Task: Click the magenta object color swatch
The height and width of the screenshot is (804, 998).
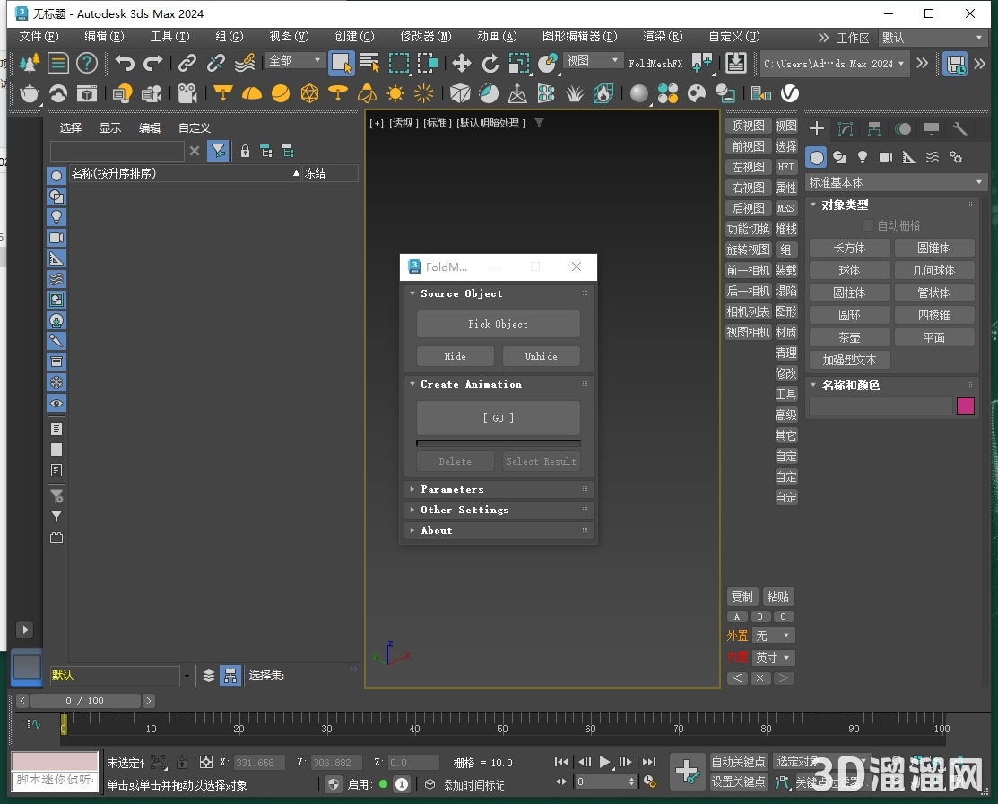Action: [966, 406]
